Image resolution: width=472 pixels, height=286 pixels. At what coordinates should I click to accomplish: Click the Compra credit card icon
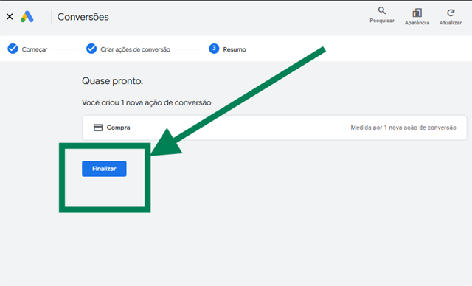98,128
